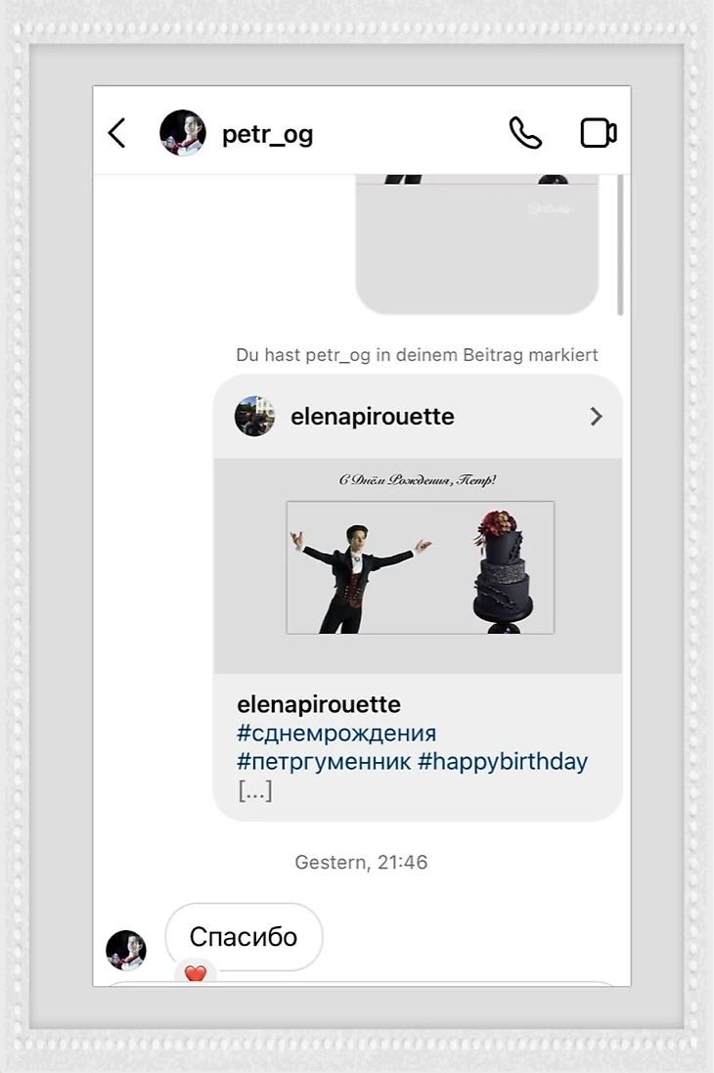
Task: Click the gray shared media placeholder at top
Action: pos(476,245)
